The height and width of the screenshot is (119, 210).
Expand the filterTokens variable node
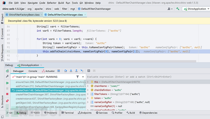(88, 94)
